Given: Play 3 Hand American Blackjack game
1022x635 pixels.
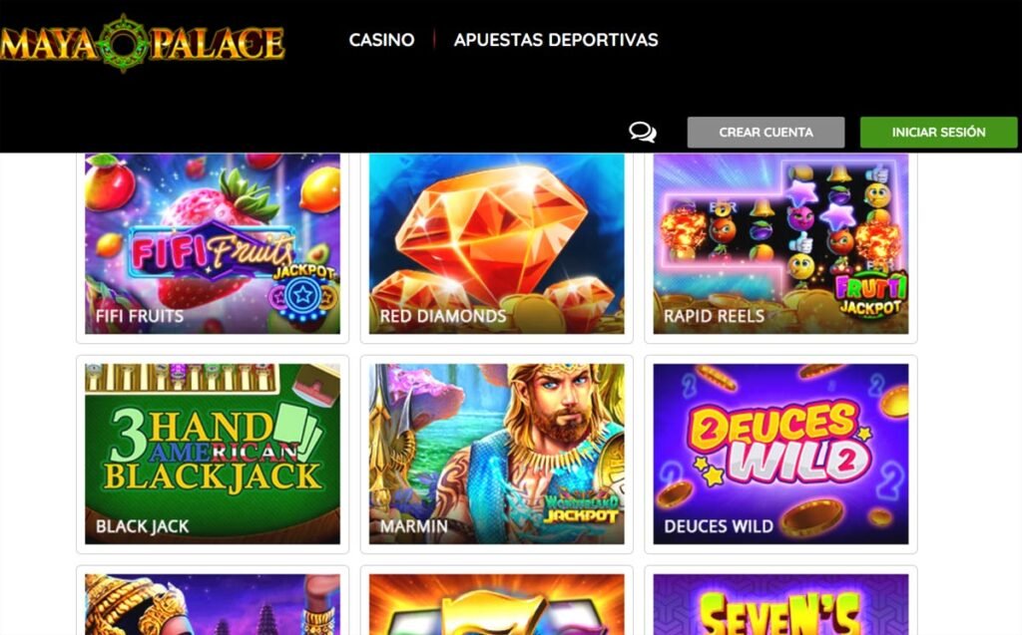Looking at the screenshot, I should tap(213, 454).
